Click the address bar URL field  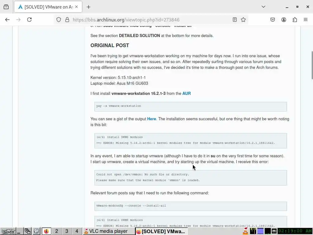click(x=151, y=20)
